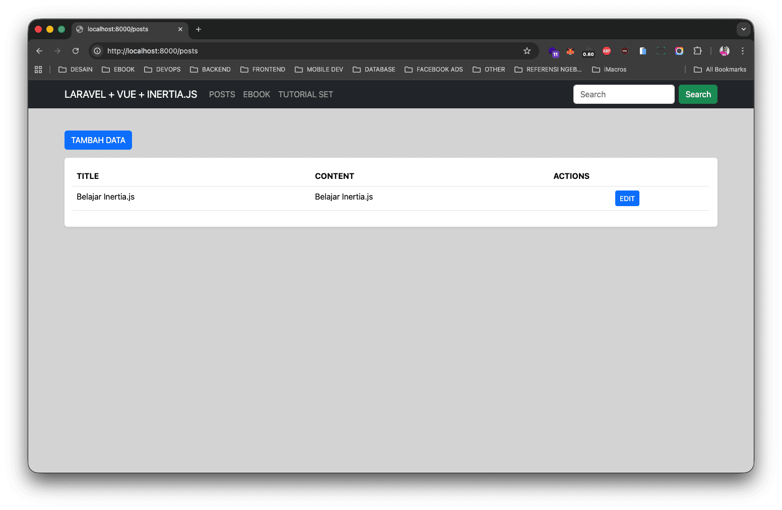Bookmark this page with the star icon
This screenshot has height=510, width=782.
click(527, 51)
